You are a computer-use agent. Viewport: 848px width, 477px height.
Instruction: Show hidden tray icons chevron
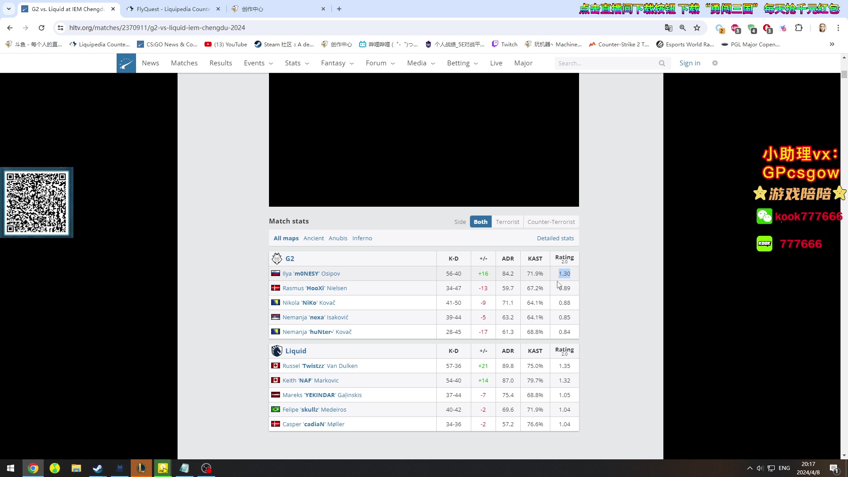pos(750,468)
